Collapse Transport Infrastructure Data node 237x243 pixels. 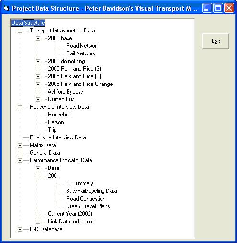point(20,31)
